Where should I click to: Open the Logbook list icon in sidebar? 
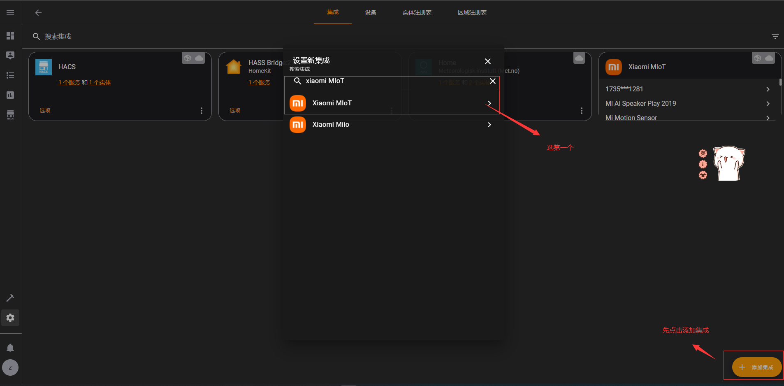pos(10,75)
